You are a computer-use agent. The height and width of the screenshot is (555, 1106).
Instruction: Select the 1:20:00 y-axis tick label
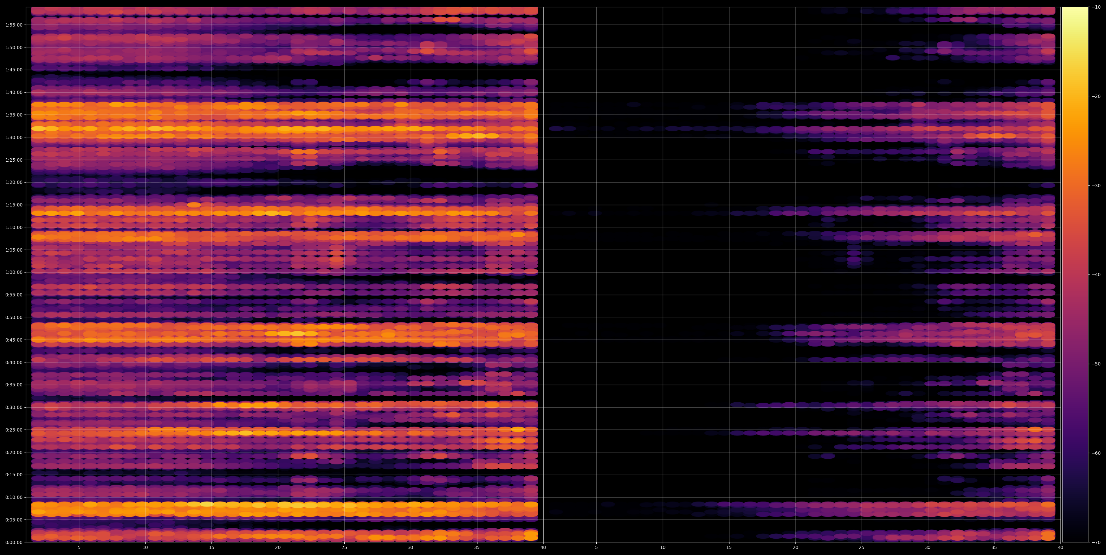pos(14,183)
